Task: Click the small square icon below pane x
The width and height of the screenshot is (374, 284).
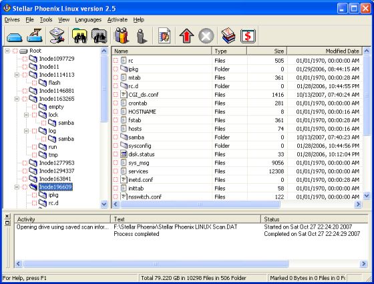Action: point(7,223)
